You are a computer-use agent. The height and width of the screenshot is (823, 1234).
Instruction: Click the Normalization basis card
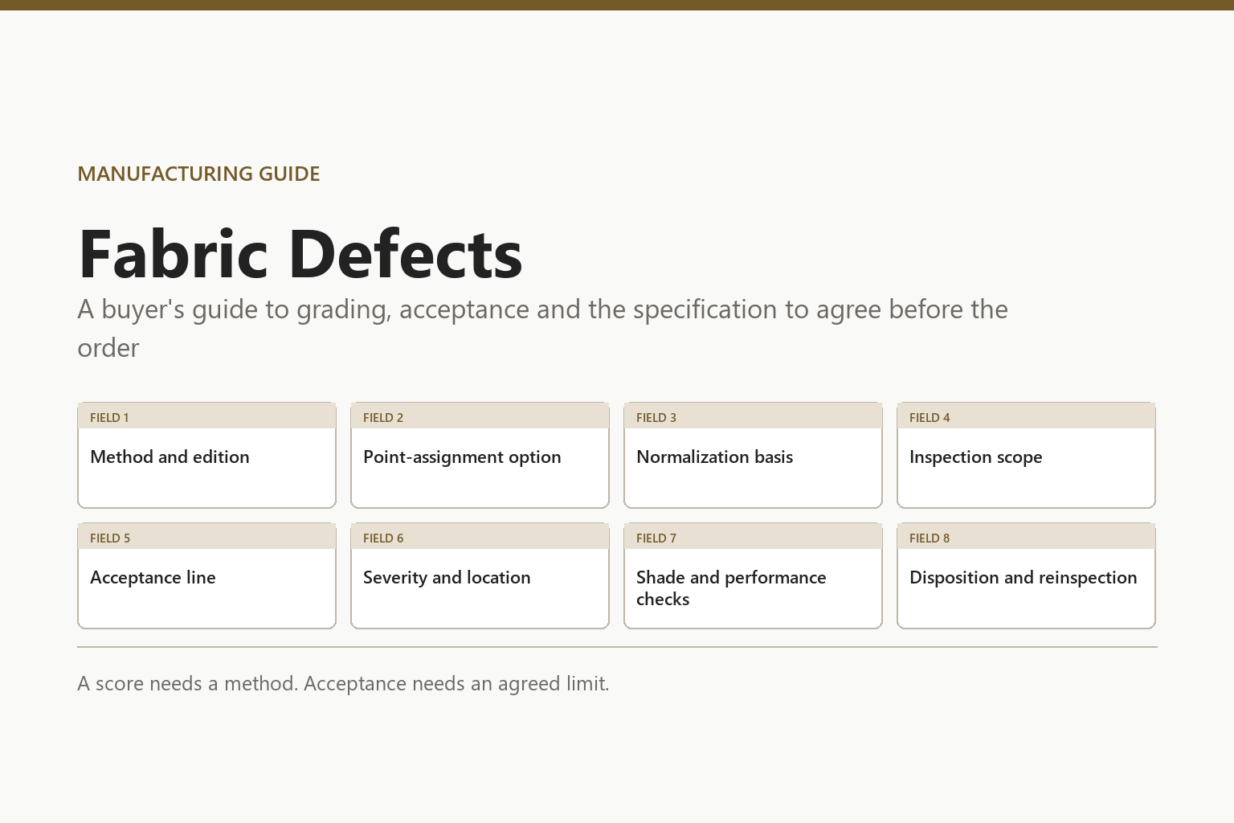tap(753, 455)
